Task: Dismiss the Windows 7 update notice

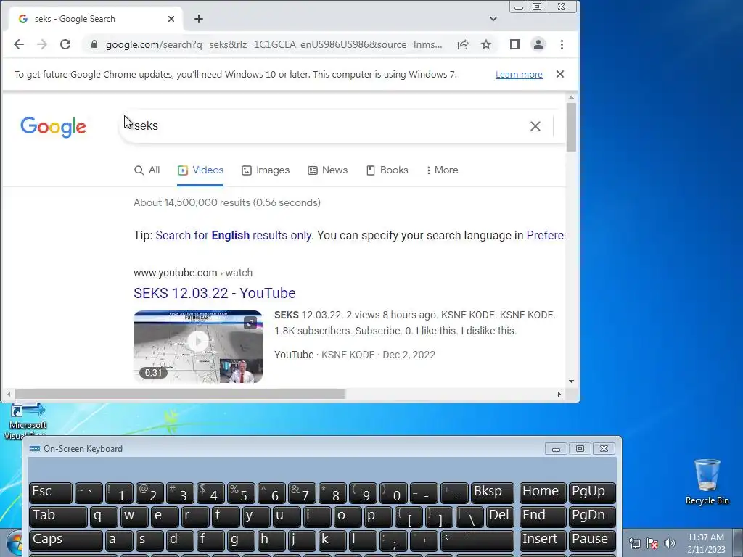Action: tap(560, 74)
